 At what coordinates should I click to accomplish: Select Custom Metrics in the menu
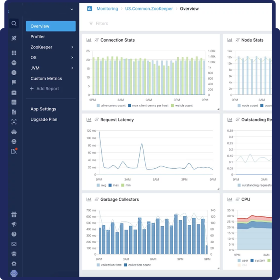[x=46, y=78]
